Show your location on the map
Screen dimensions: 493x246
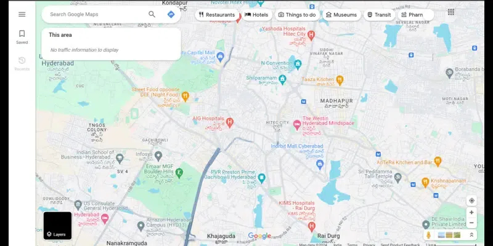tap(471, 200)
